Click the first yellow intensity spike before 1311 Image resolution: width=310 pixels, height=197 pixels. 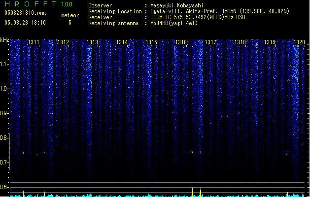24,194
